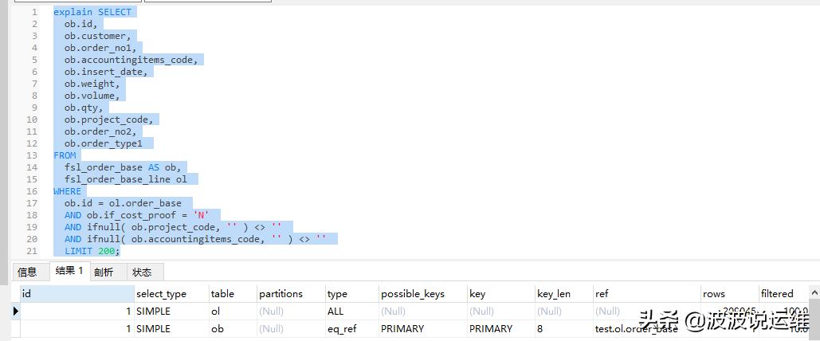Image resolution: width=820 pixels, height=341 pixels.
Task: Click line number 1 in editor gutter
Action: point(34,12)
